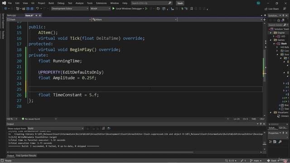
Task: Click the search magnifier in the title bar
Action: pos(170,3)
